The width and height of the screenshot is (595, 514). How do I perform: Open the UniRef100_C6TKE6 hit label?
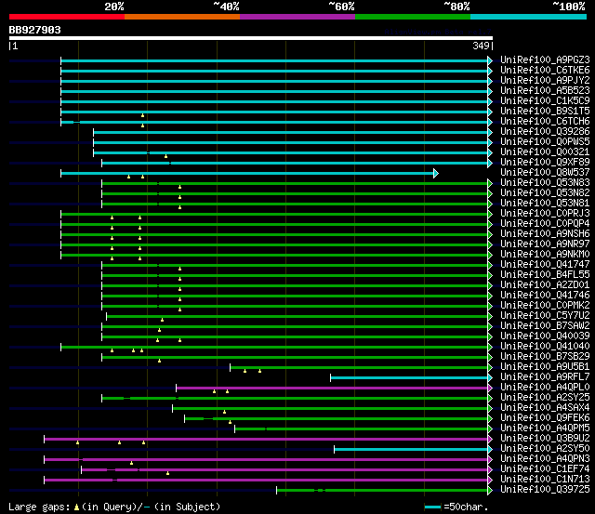[545, 71]
